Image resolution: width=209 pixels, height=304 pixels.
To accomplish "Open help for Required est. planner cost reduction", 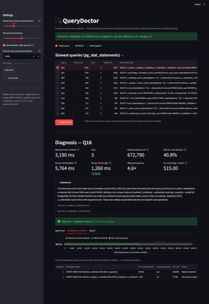I will (40, 21).
